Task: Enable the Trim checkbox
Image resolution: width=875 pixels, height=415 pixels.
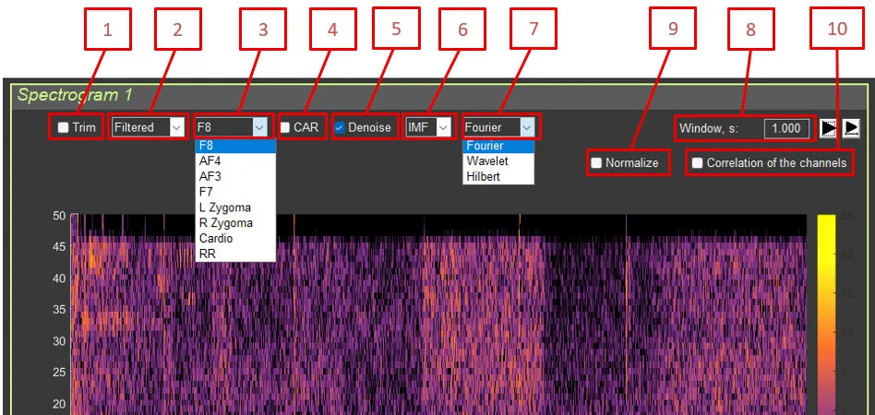Action: (64, 127)
